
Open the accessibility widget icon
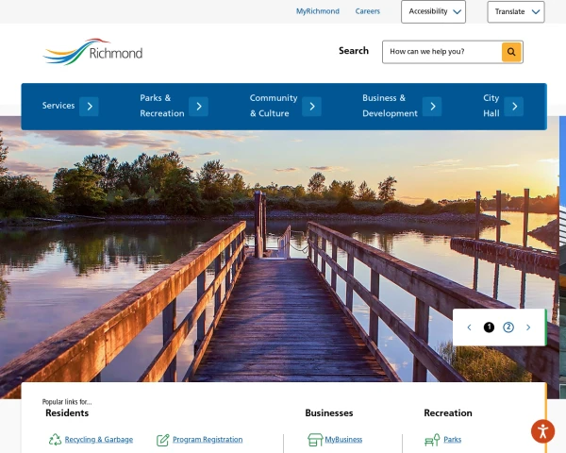(542, 431)
